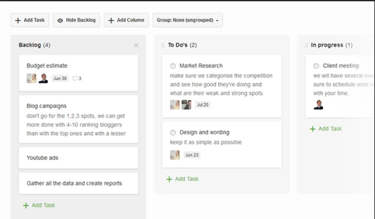375x219 pixels.
Task: Open the Youtube ads card
Action: click(78, 158)
